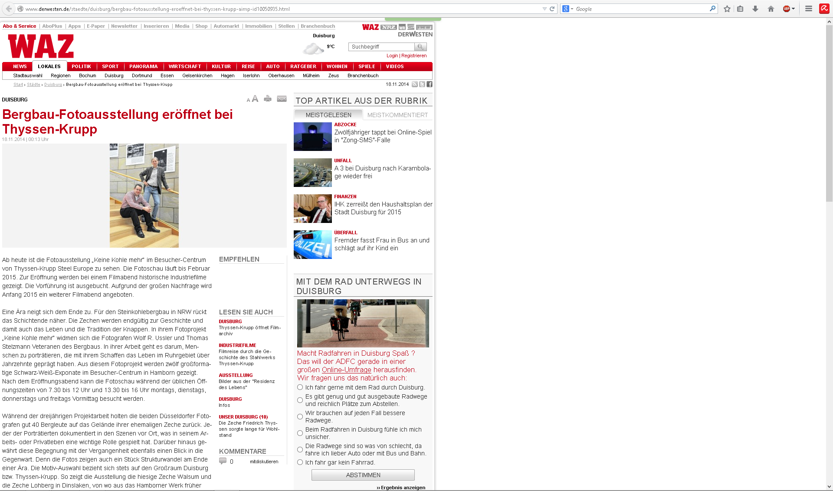Open 'Thyssen-Krupp öffnet Filmarchiv' related article
833x491 pixels.
point(249,331)
